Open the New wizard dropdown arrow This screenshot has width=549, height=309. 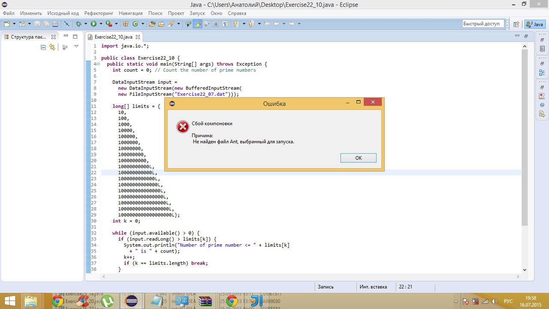pyautogui.click(x=14, y=24)
